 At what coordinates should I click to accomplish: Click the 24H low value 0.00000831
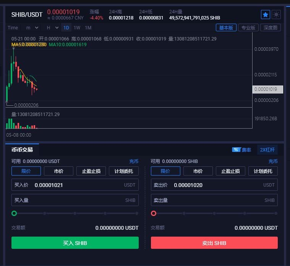click(x=151, y=18)
